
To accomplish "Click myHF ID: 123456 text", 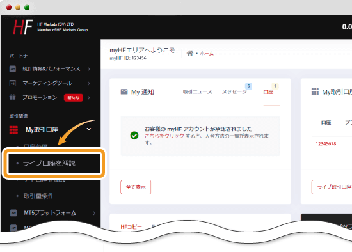I will pos(128,58).
